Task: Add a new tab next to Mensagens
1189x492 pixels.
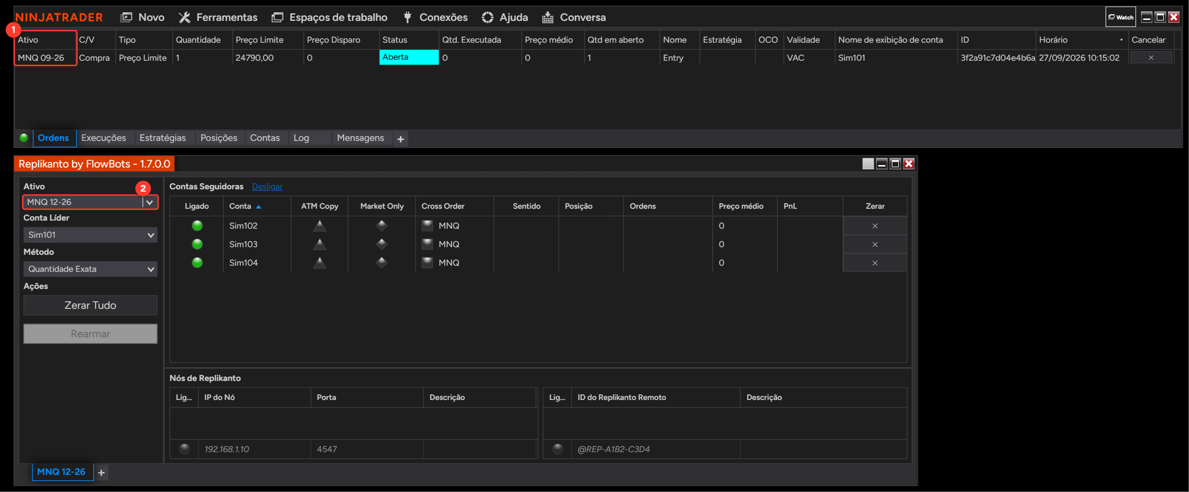Action: click(x=401, y=139)
